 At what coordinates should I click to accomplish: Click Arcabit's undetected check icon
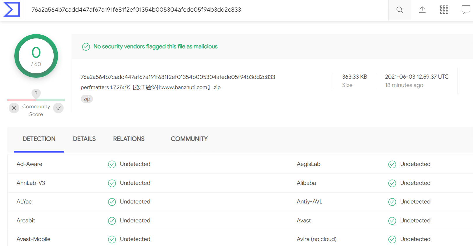112,221
